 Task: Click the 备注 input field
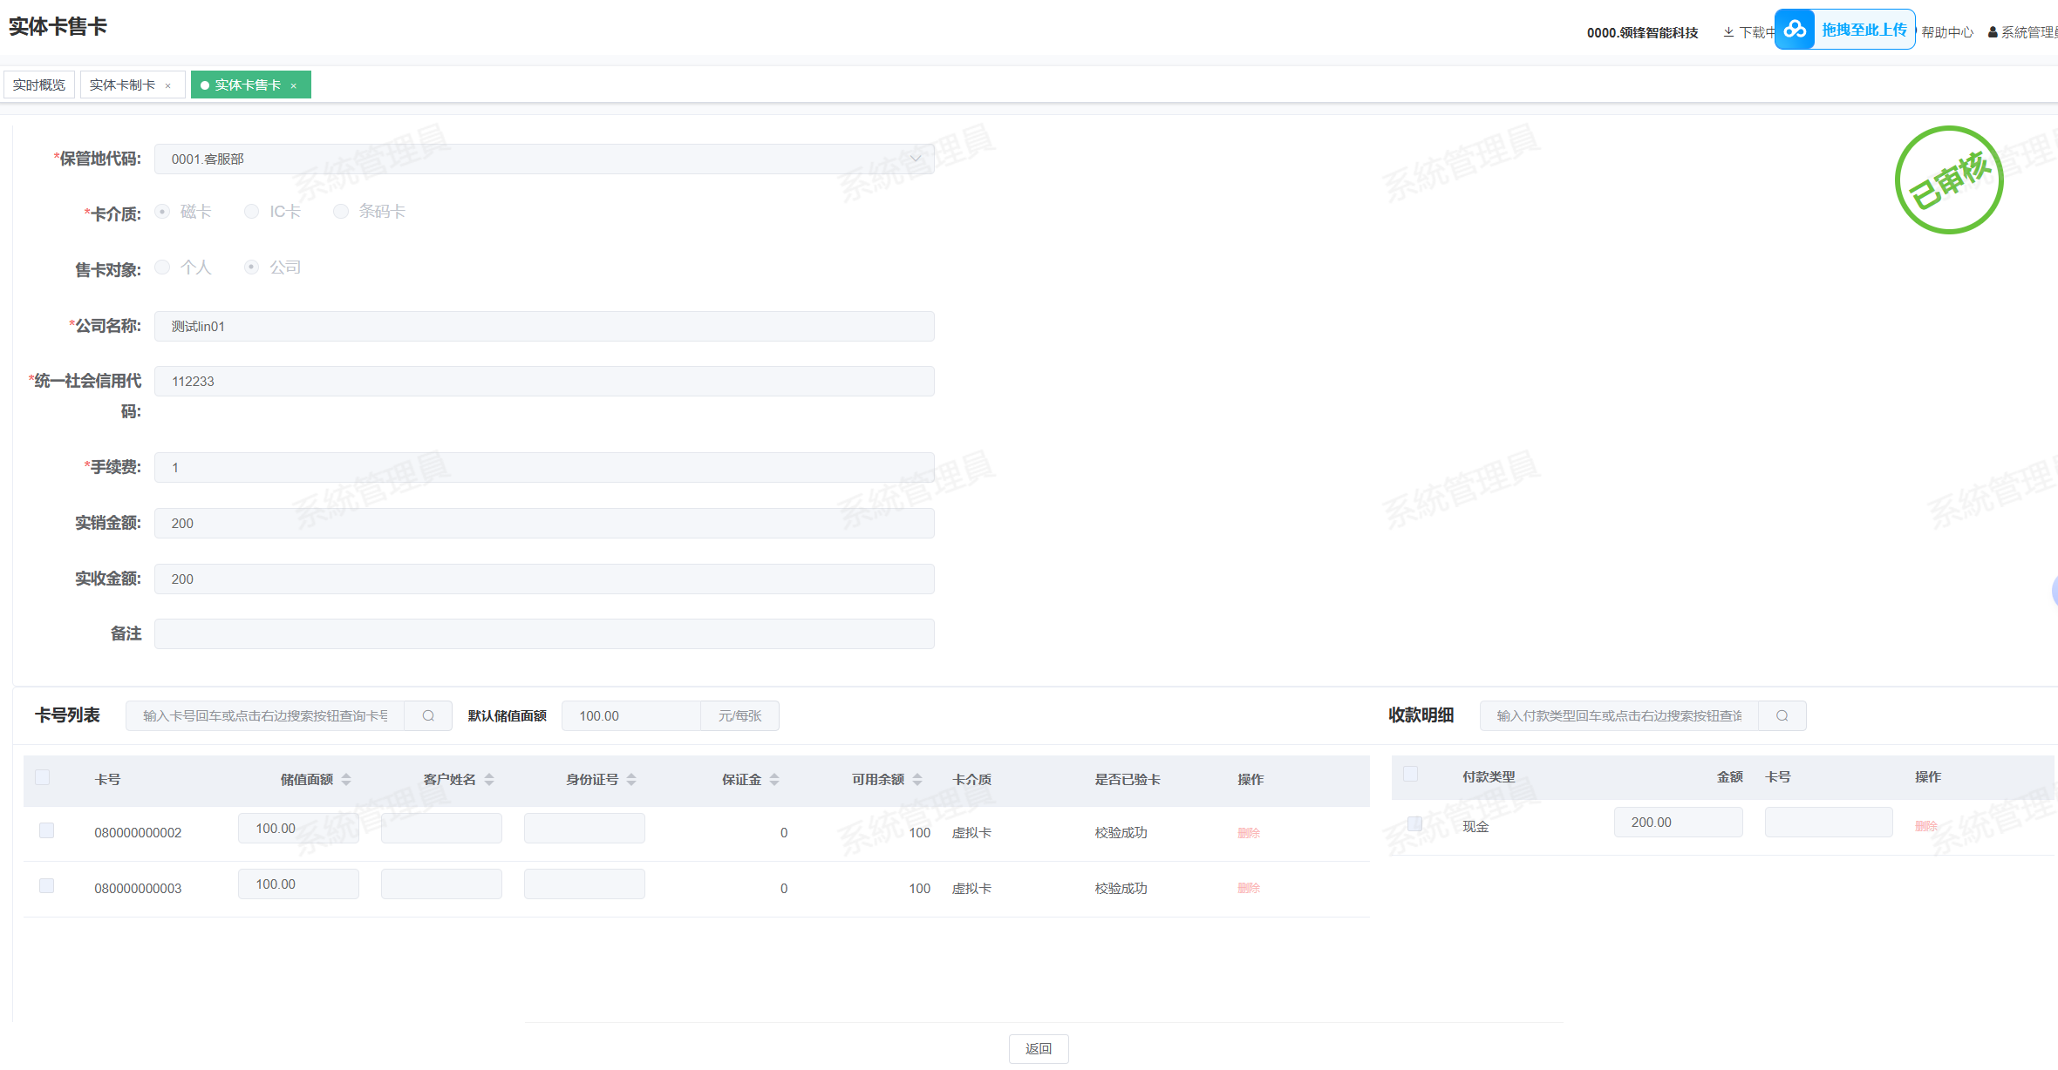544,633
